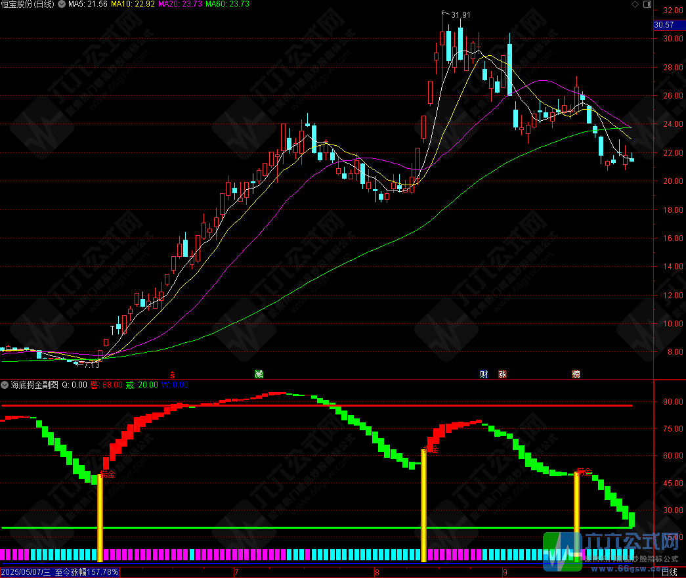Select the MA20 moving average label
The height and width of the screenshot is (578, 686).
(180, 5)
